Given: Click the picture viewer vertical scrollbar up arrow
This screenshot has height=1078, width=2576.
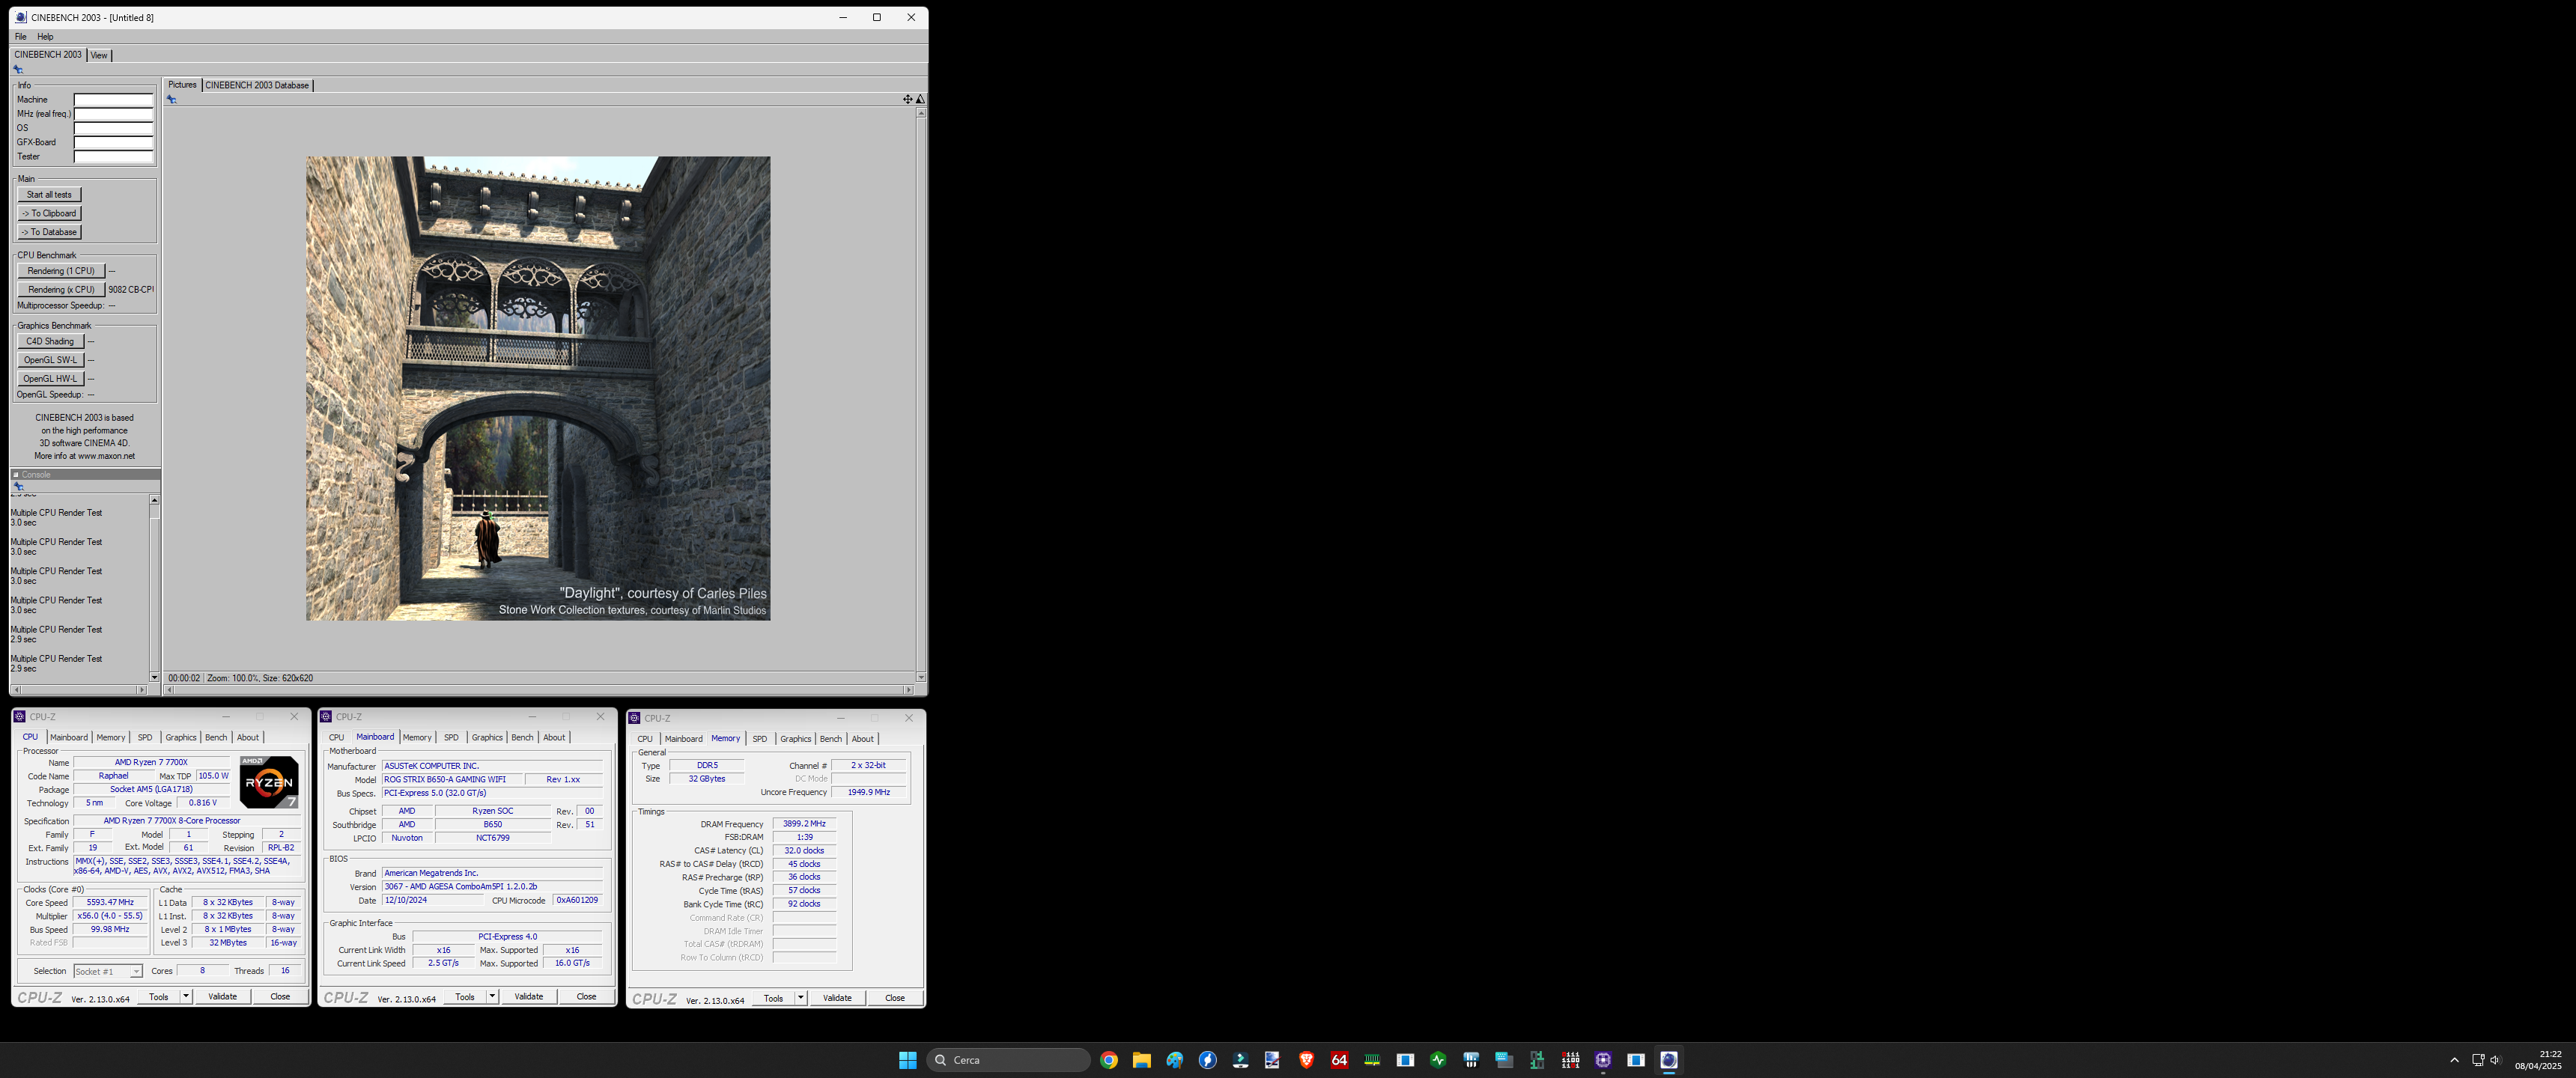Looking at the screenshot, I should tap(921, 113).
